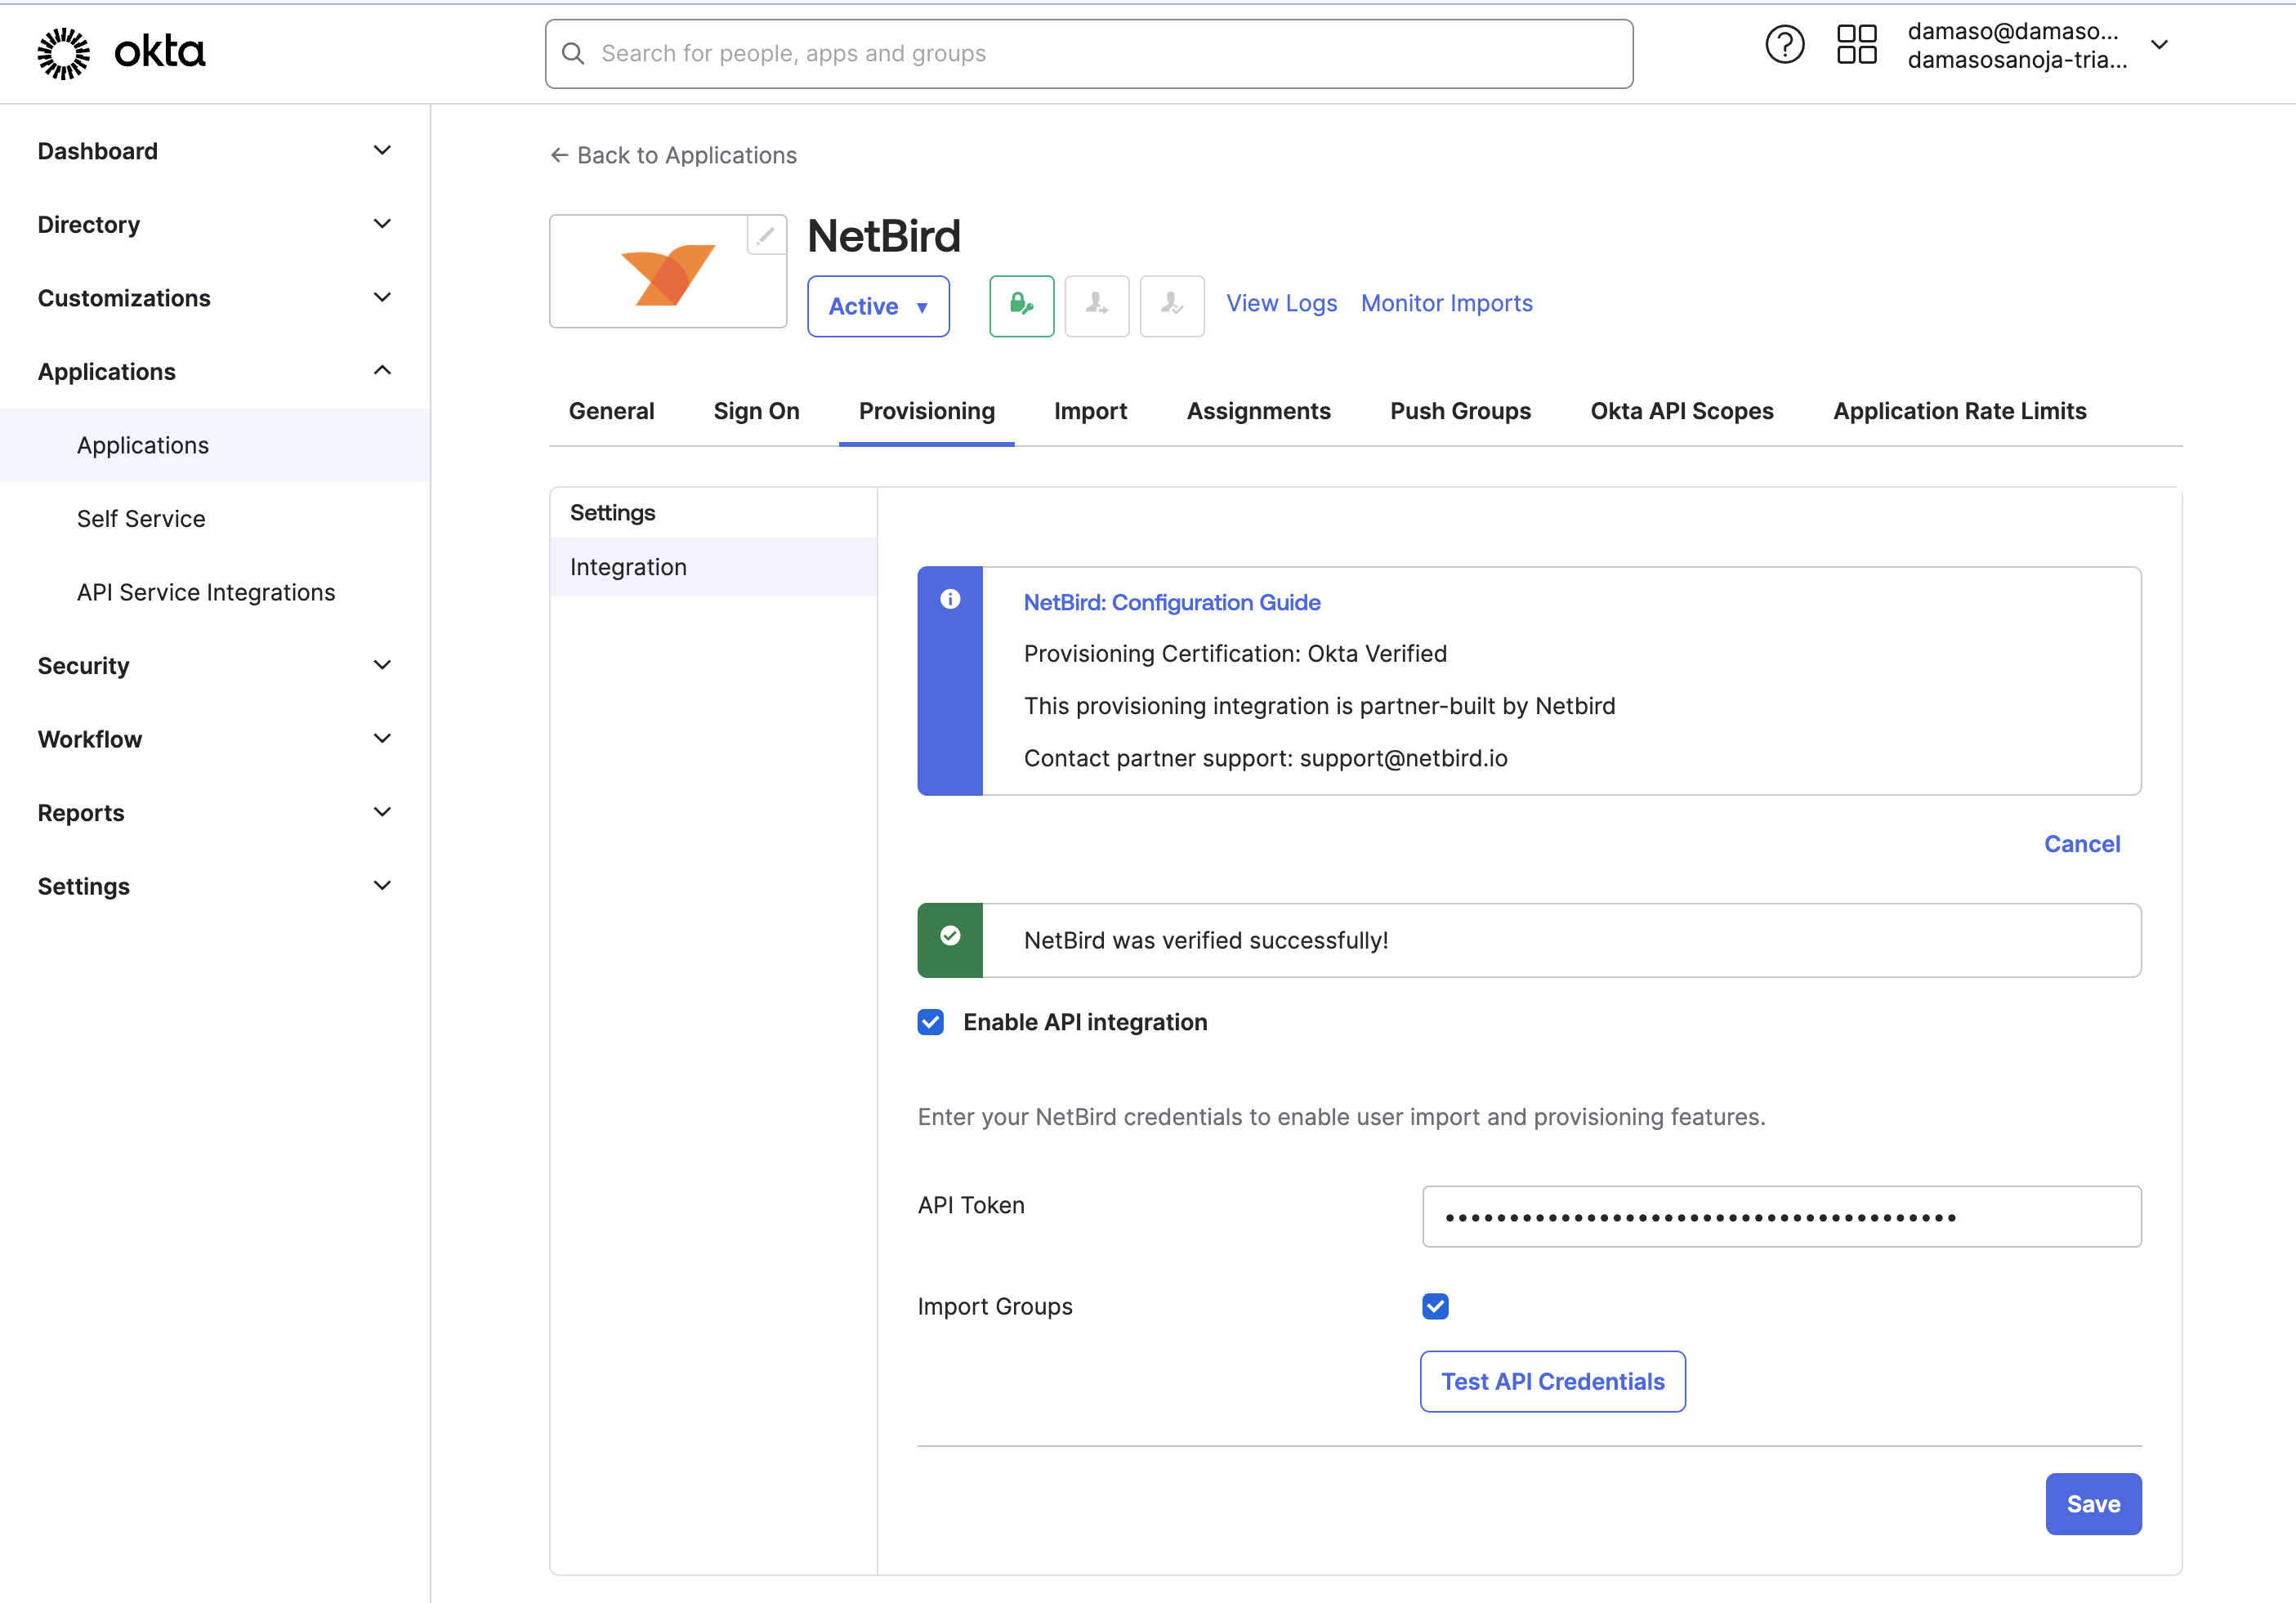Viewport: 2296px width, 1603px height.
Task: Click the pencil to edit NetBird logo
Action: click(766, 235)
